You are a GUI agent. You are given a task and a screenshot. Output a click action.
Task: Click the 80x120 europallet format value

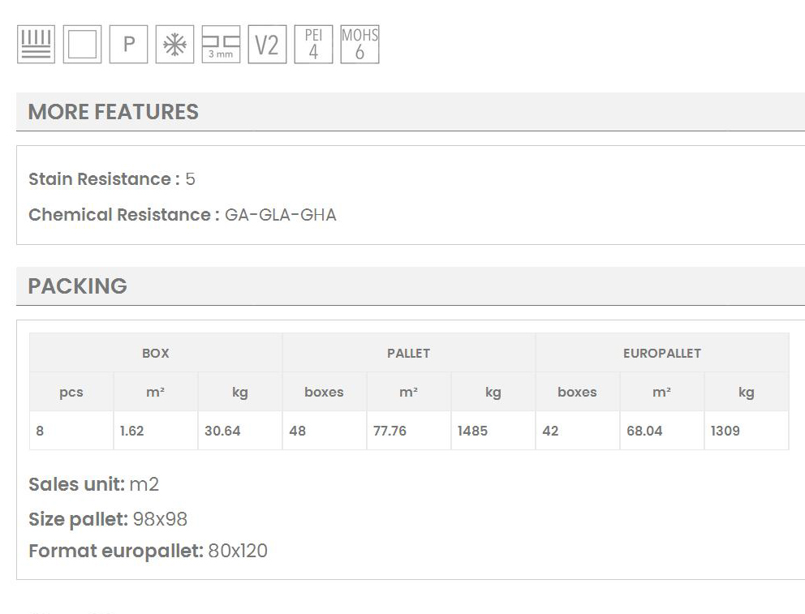click(x=238, y=552)
